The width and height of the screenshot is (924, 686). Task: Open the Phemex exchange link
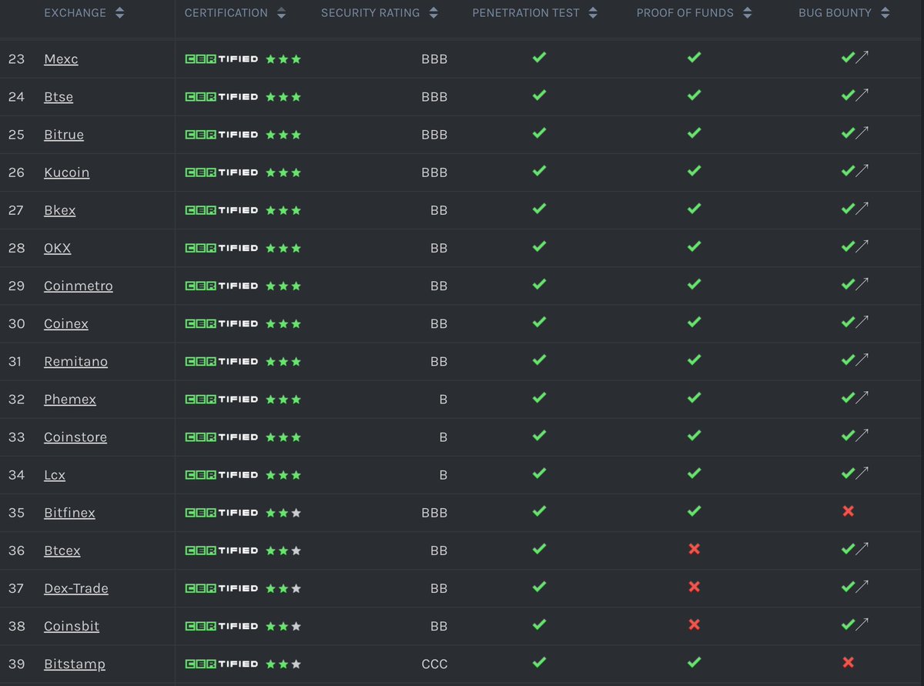[70, 399]
